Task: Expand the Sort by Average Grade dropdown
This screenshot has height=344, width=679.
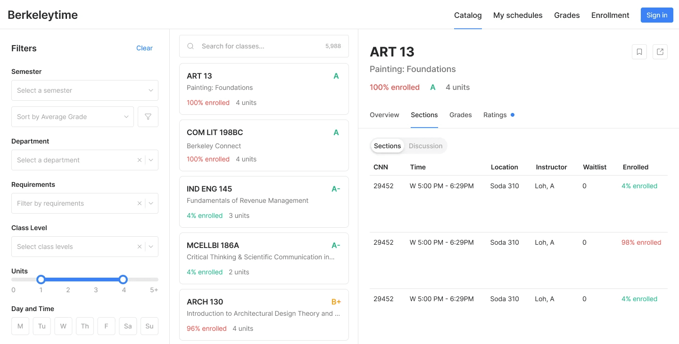Action: [73, 117]
